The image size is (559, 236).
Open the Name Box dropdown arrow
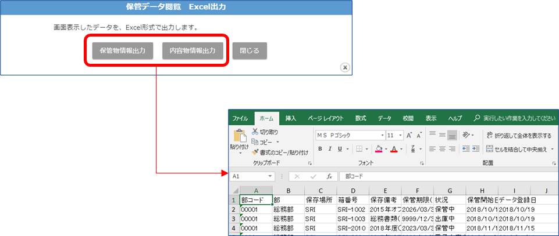click(x=270, y=176)
